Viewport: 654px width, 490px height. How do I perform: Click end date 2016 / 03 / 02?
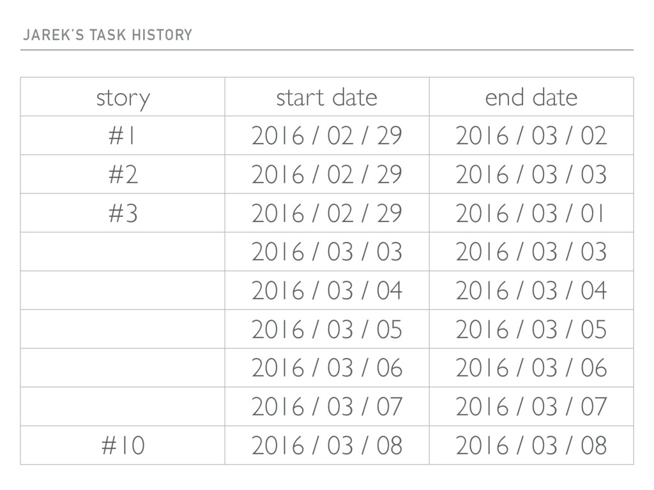pos(531,135)
